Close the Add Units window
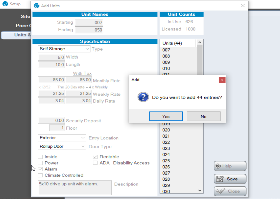This screenshot has width=280, height=199. pyautogui.click(x=243, y=6)
